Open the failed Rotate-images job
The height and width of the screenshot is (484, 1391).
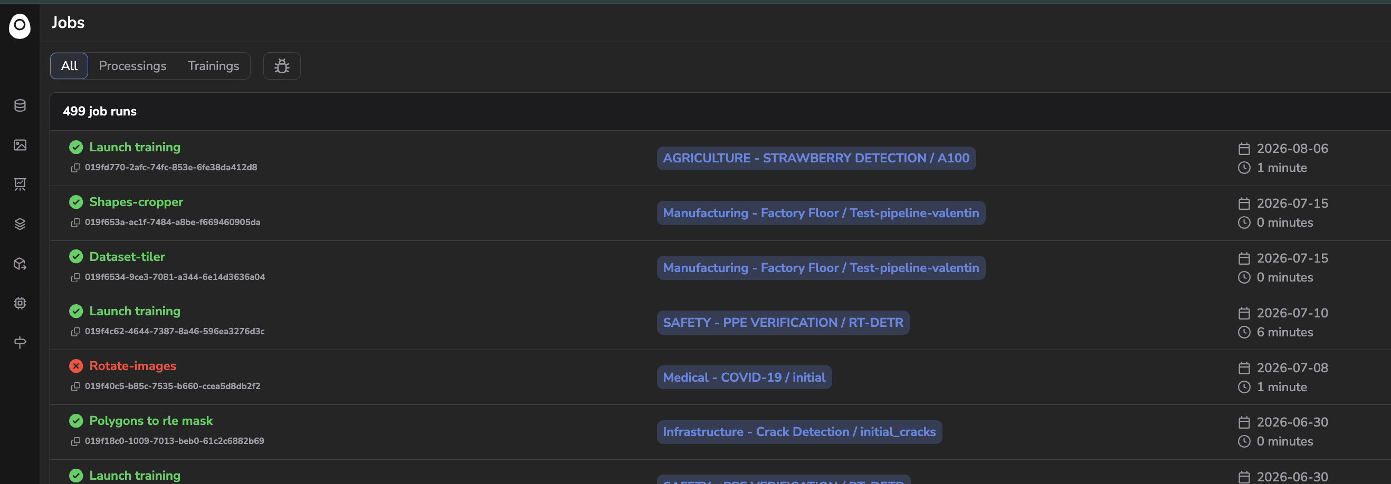pyautogui.click(x=132, y=366)
